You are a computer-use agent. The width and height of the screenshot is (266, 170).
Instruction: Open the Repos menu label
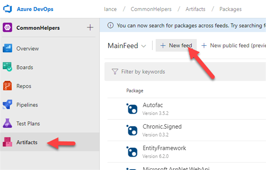(24, 86)
